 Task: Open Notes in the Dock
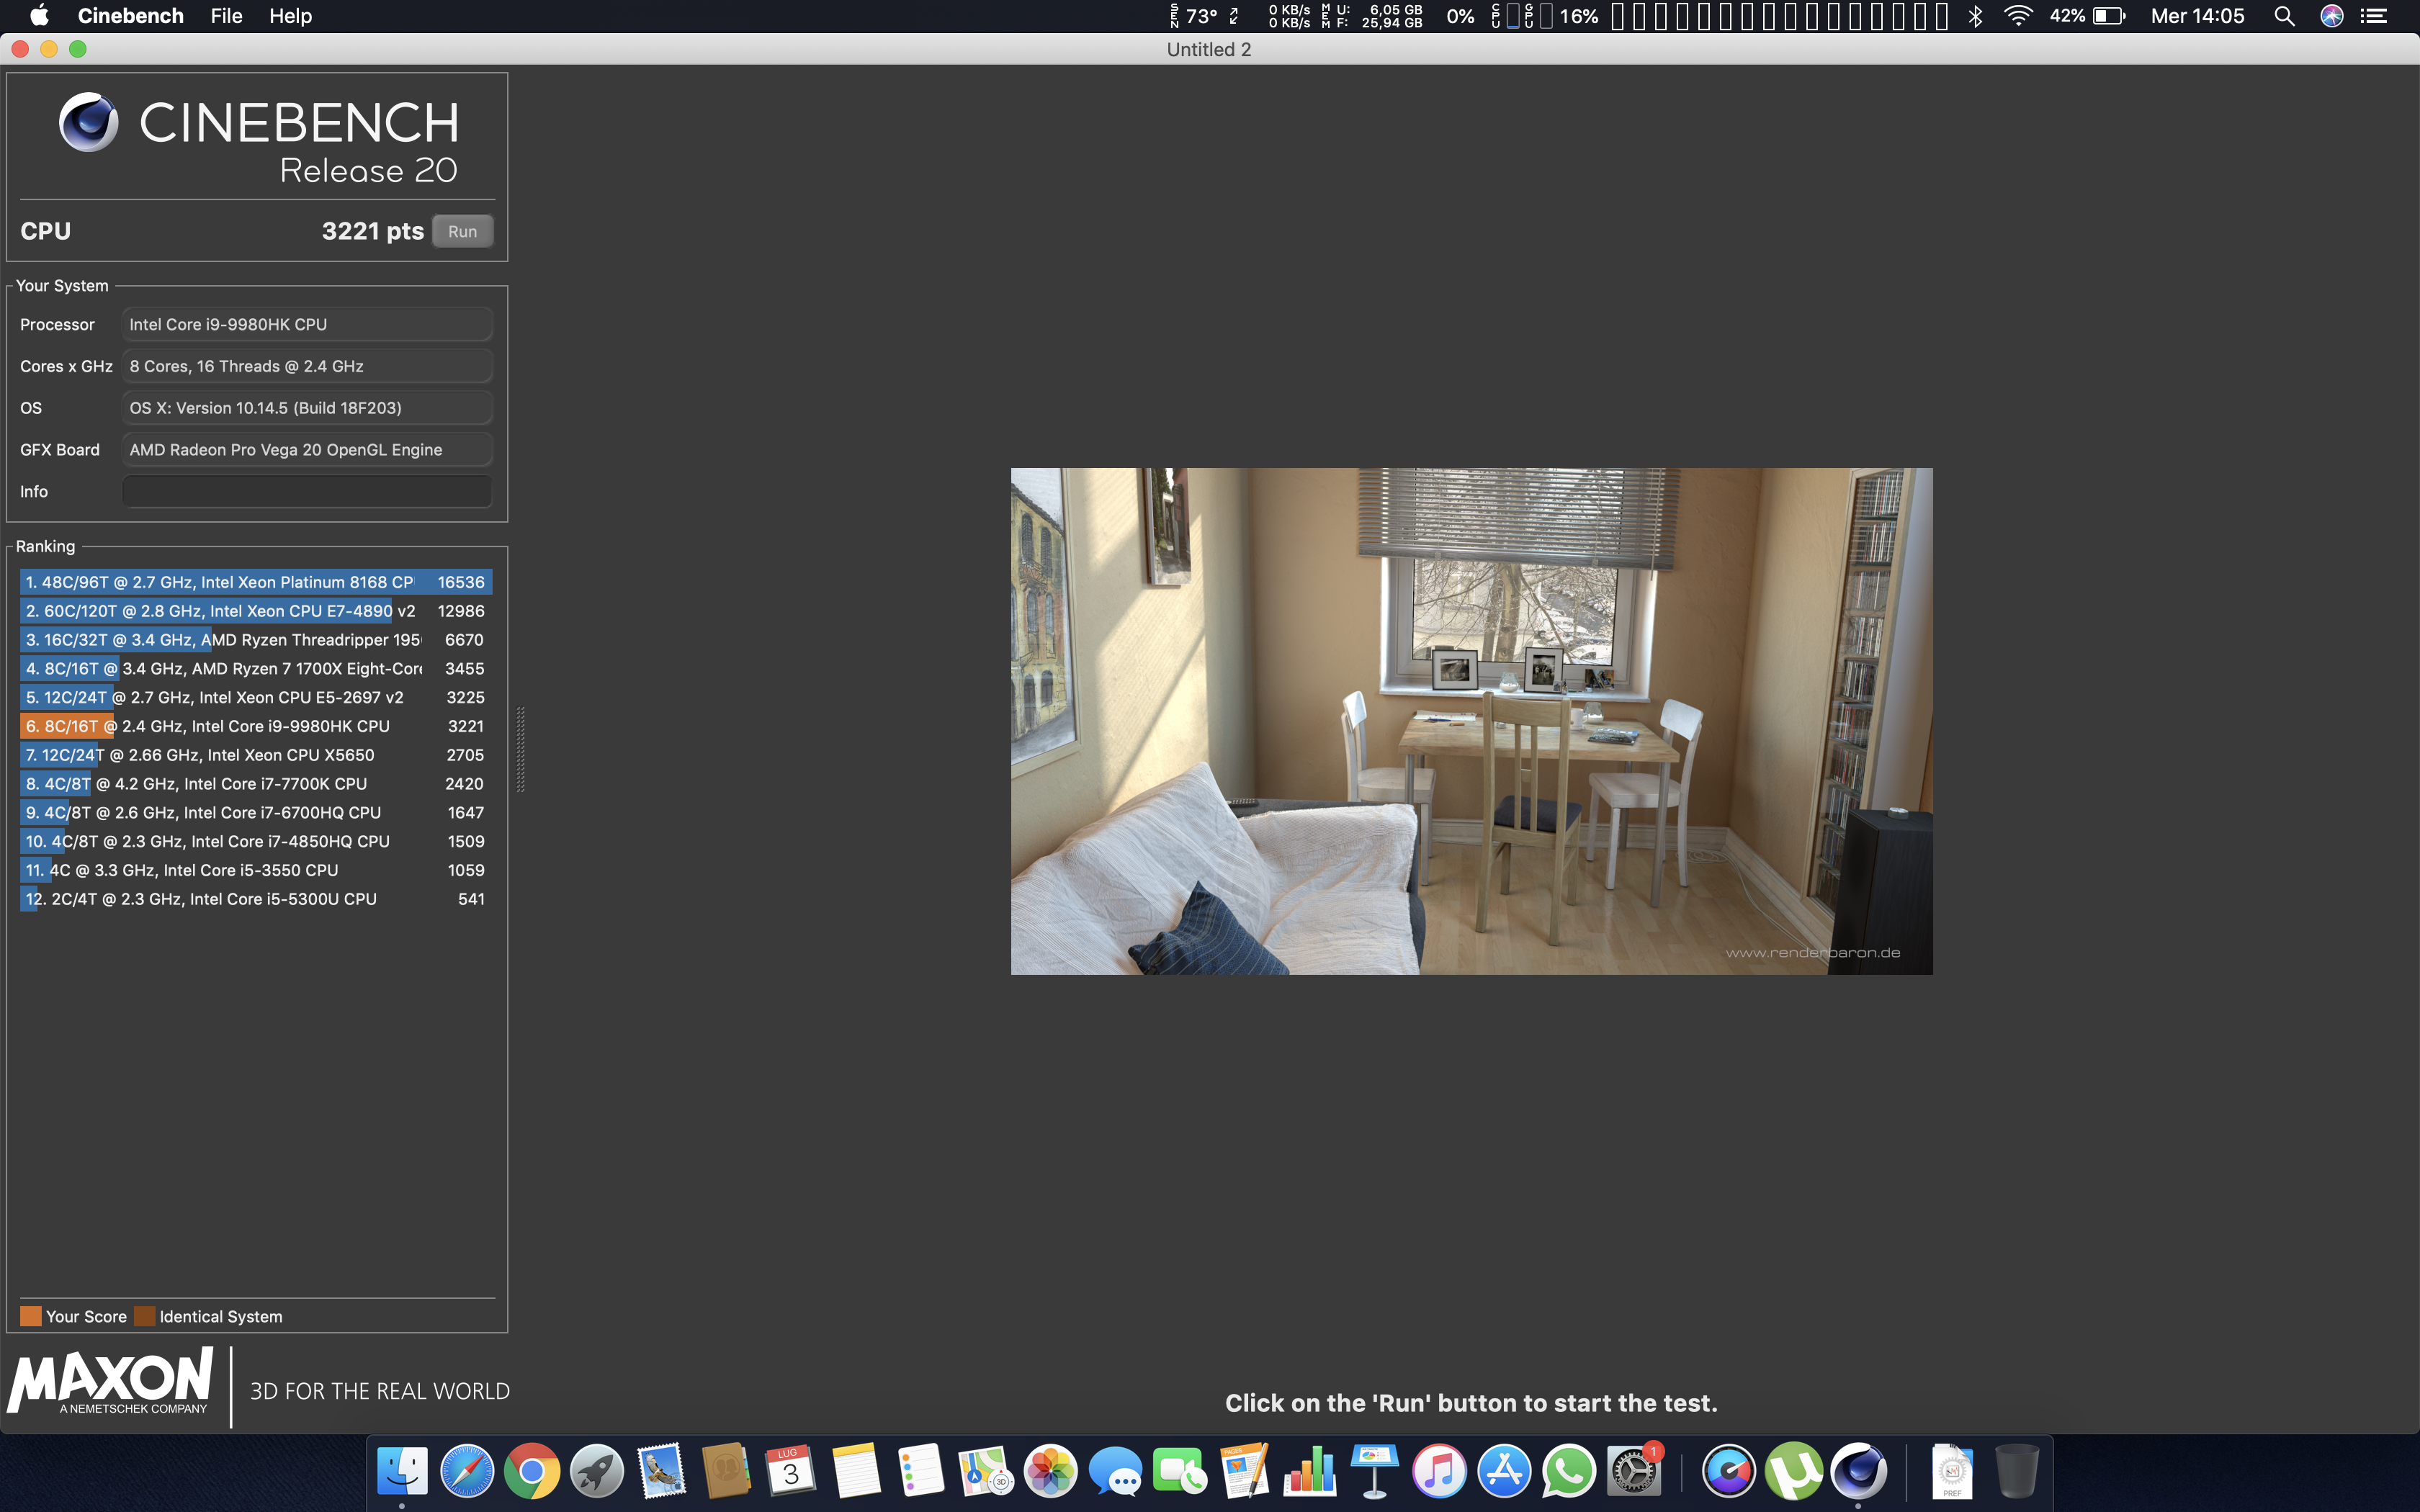856,1471
